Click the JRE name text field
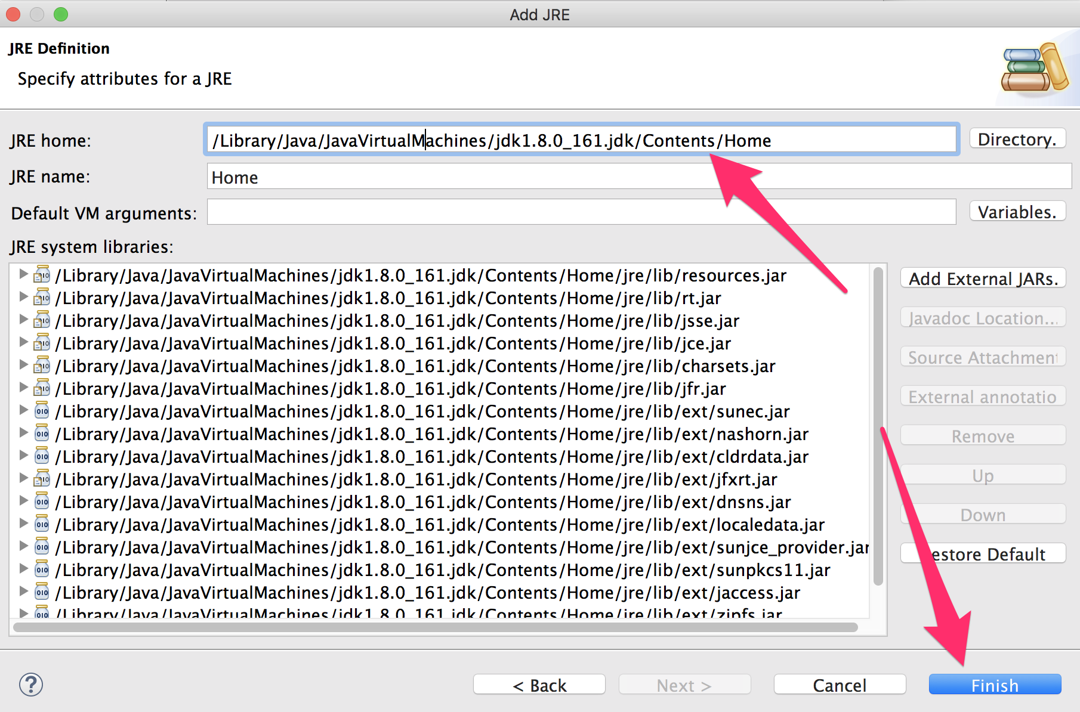The width and height of the screenshot is (1080, 712). 638,177
